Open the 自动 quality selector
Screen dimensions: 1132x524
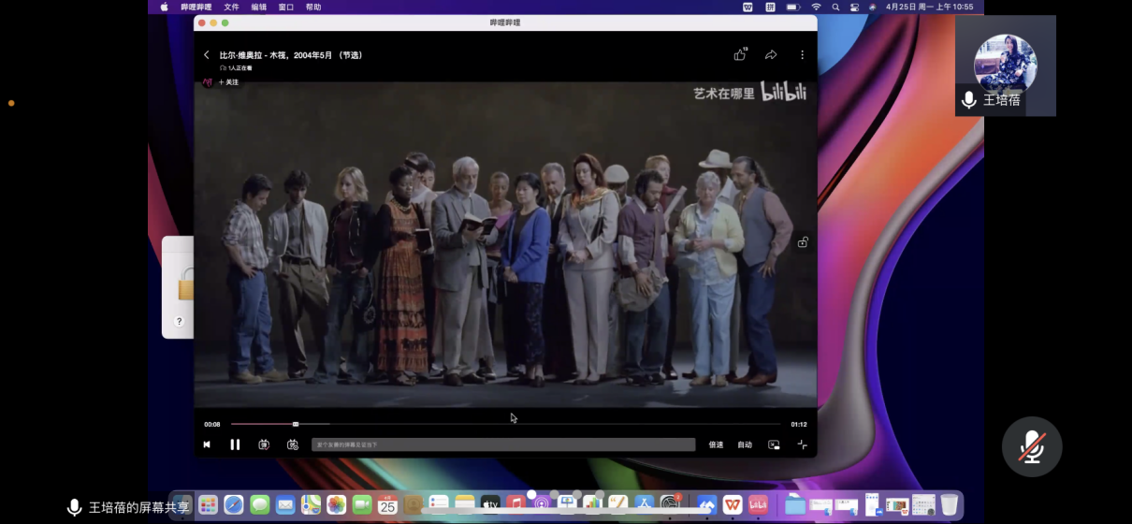point(745,444)
